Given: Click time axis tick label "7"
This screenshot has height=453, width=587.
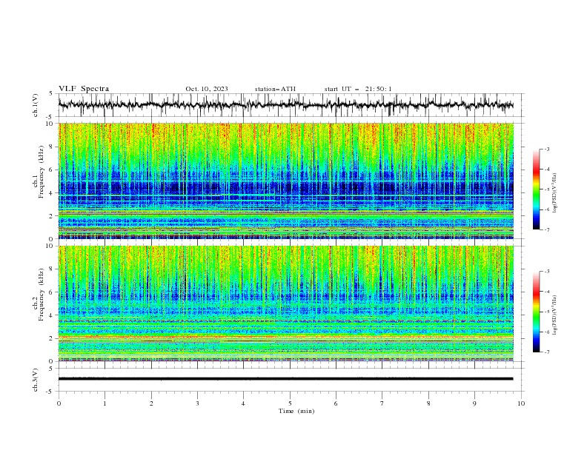Looking at the screenshot, I should click(382, 403).
